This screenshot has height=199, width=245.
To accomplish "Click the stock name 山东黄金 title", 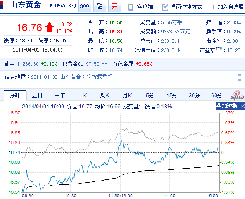I will click(26, 5).
